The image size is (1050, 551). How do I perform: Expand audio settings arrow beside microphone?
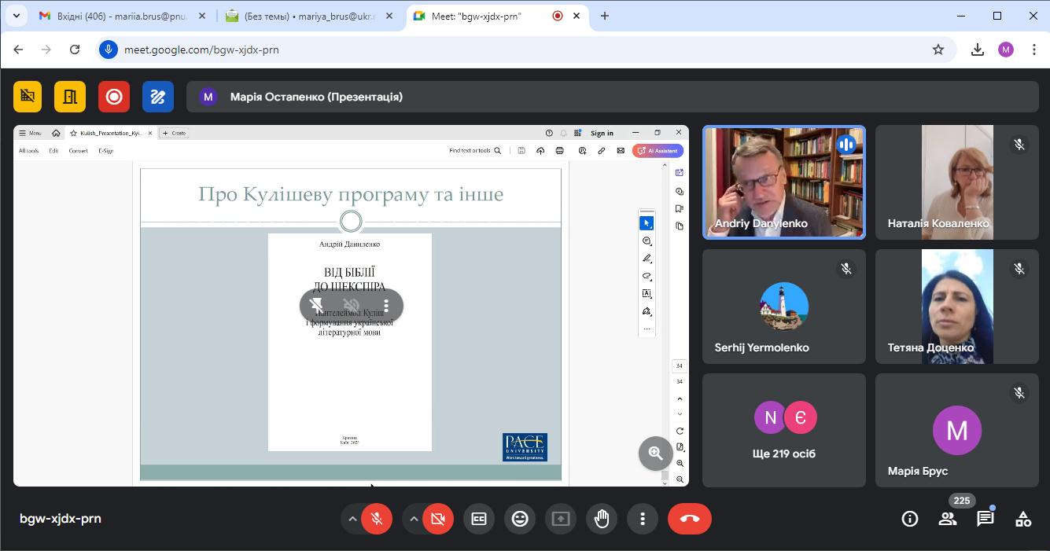(352, 519)
